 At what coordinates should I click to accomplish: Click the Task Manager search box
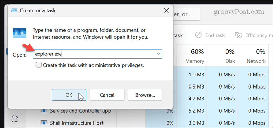[x=187, y=14]
